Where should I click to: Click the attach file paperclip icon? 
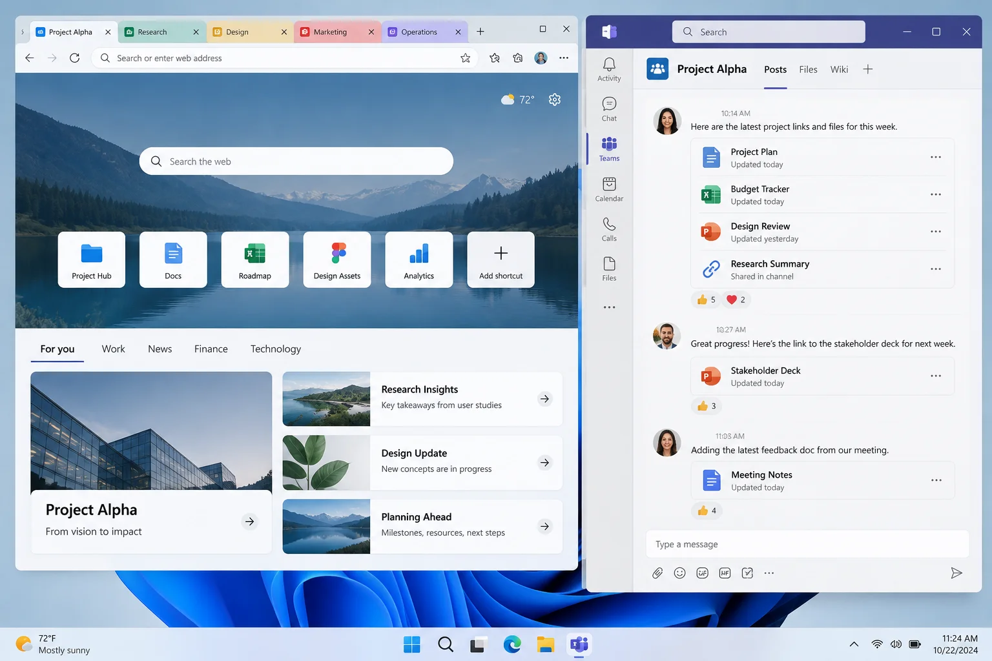[x=657, y=573]
